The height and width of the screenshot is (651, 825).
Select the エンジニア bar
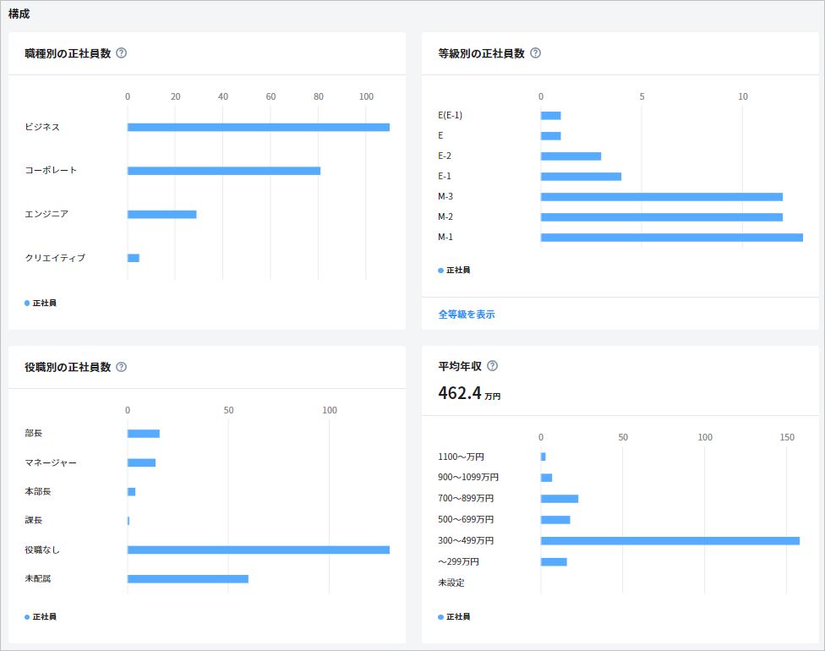click(161, 215)
